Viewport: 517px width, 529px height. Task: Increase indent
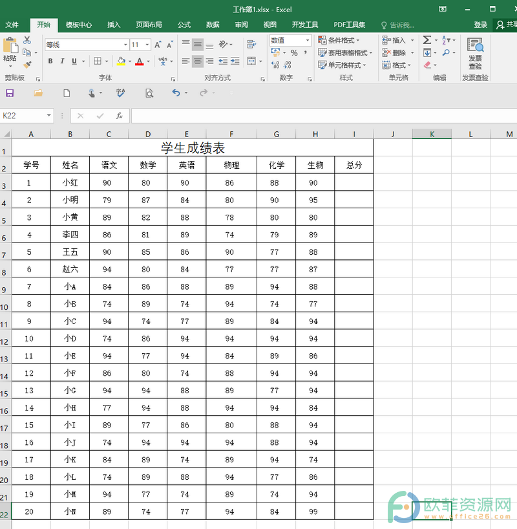click(235, 61)
